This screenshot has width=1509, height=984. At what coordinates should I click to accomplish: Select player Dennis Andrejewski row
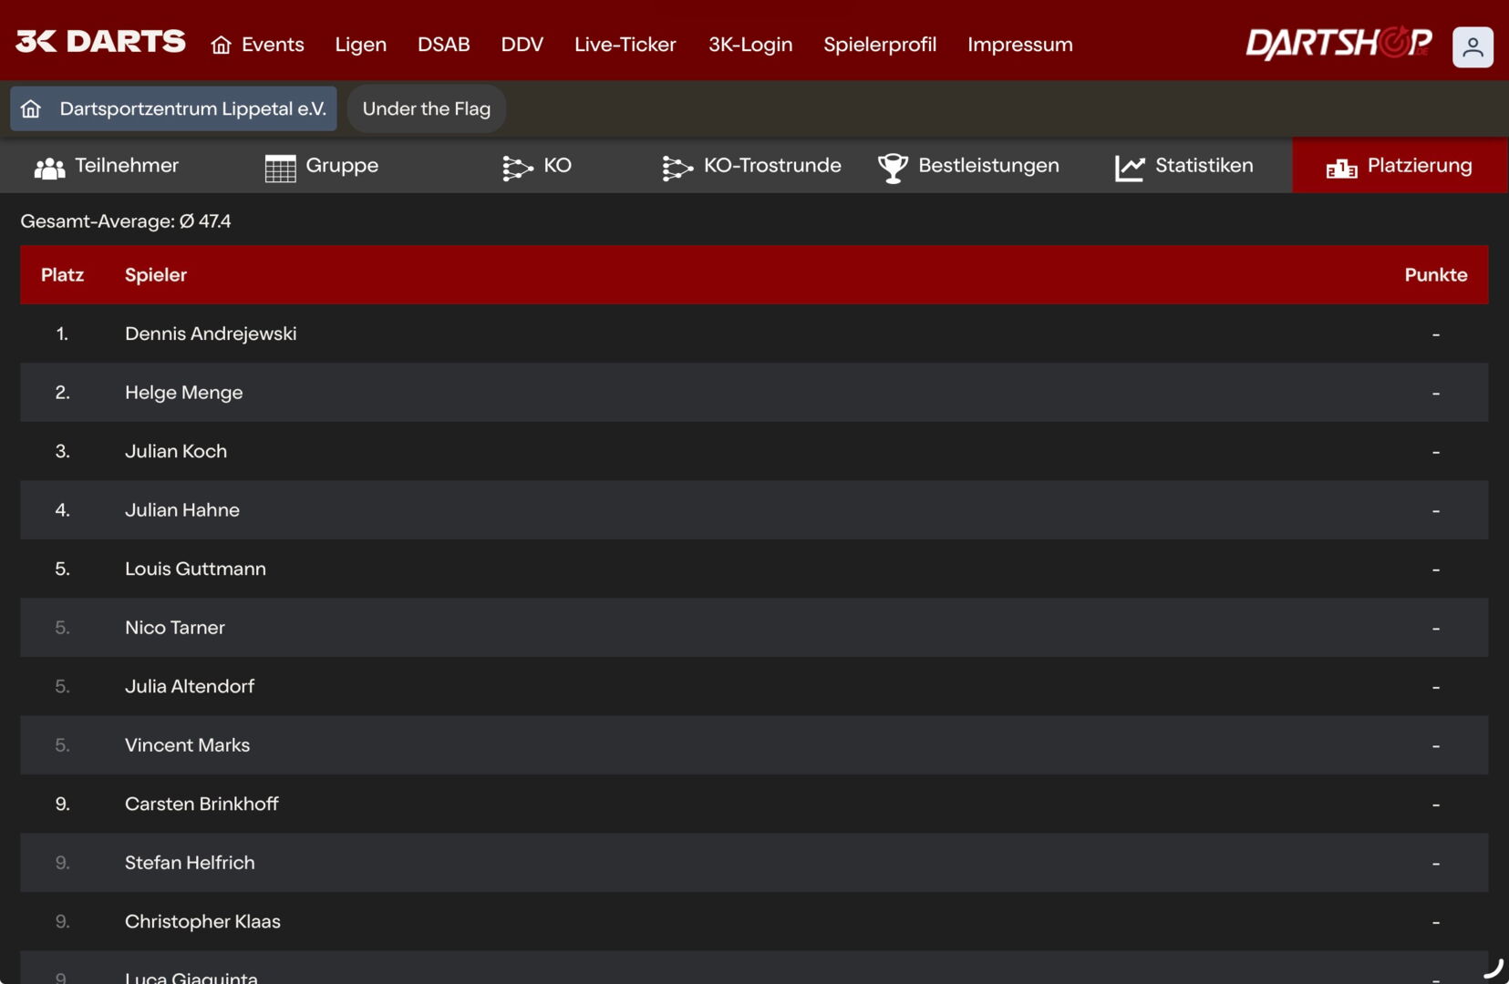click(x=211, y=334)
